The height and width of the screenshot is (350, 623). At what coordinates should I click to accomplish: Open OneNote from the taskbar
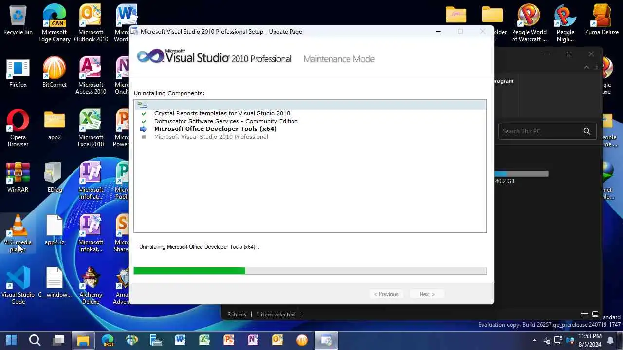253,340
